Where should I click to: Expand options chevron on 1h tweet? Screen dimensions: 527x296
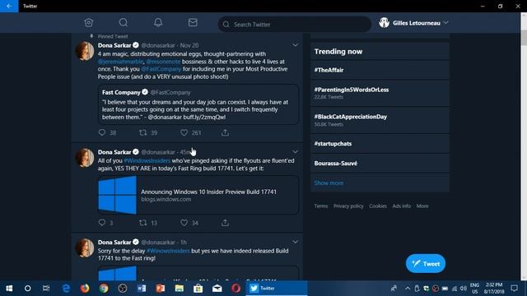(x=295, y=242)
